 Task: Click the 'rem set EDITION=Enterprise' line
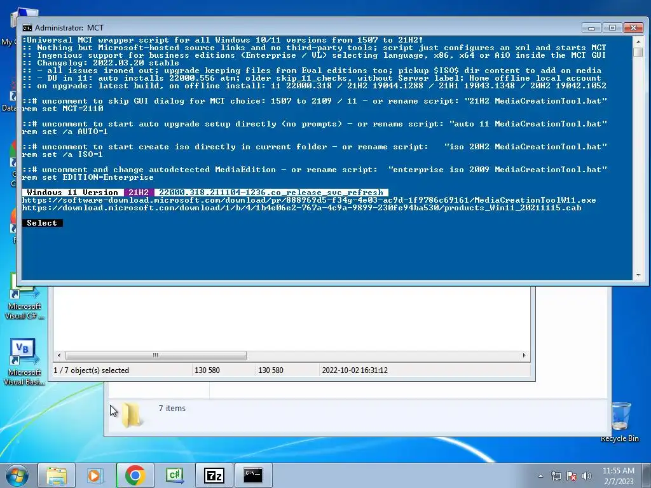click(x=88, y=177)
